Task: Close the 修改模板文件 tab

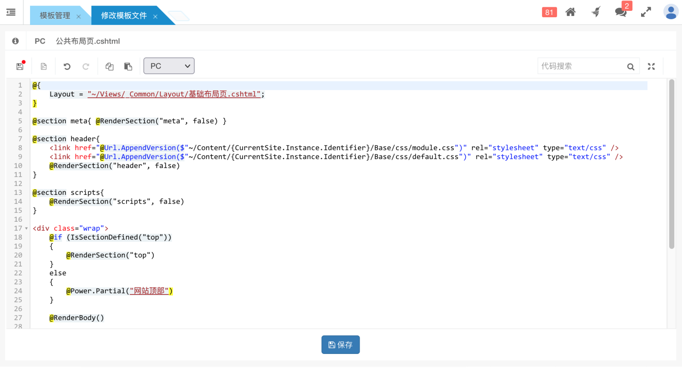Action: click(155, 16)
